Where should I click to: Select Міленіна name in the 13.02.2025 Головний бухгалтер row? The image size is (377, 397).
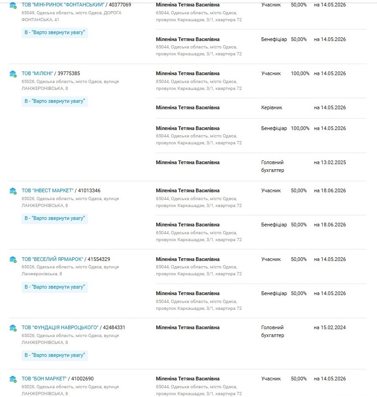[188, 163]
